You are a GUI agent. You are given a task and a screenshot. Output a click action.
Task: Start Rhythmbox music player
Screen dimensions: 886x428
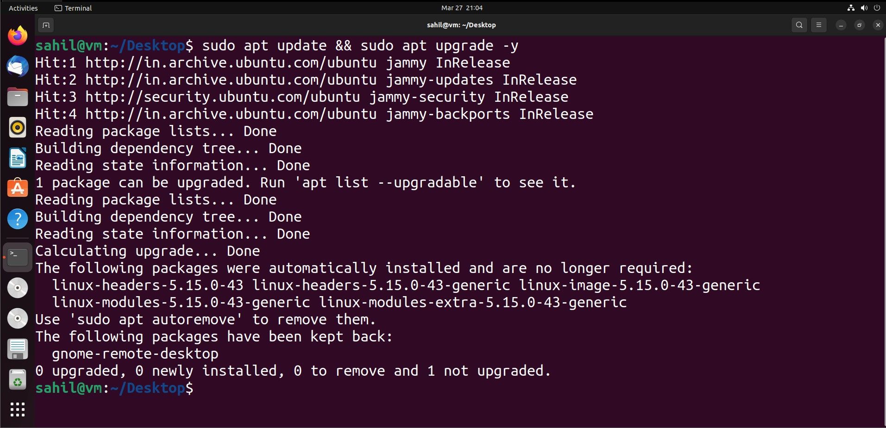coord(17,127)
